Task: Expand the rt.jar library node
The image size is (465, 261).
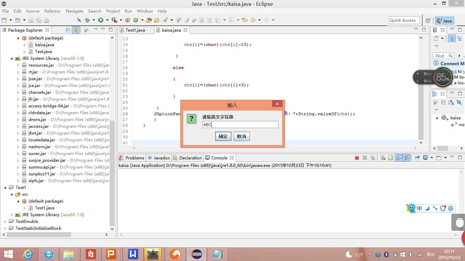Action: (18, 72)
